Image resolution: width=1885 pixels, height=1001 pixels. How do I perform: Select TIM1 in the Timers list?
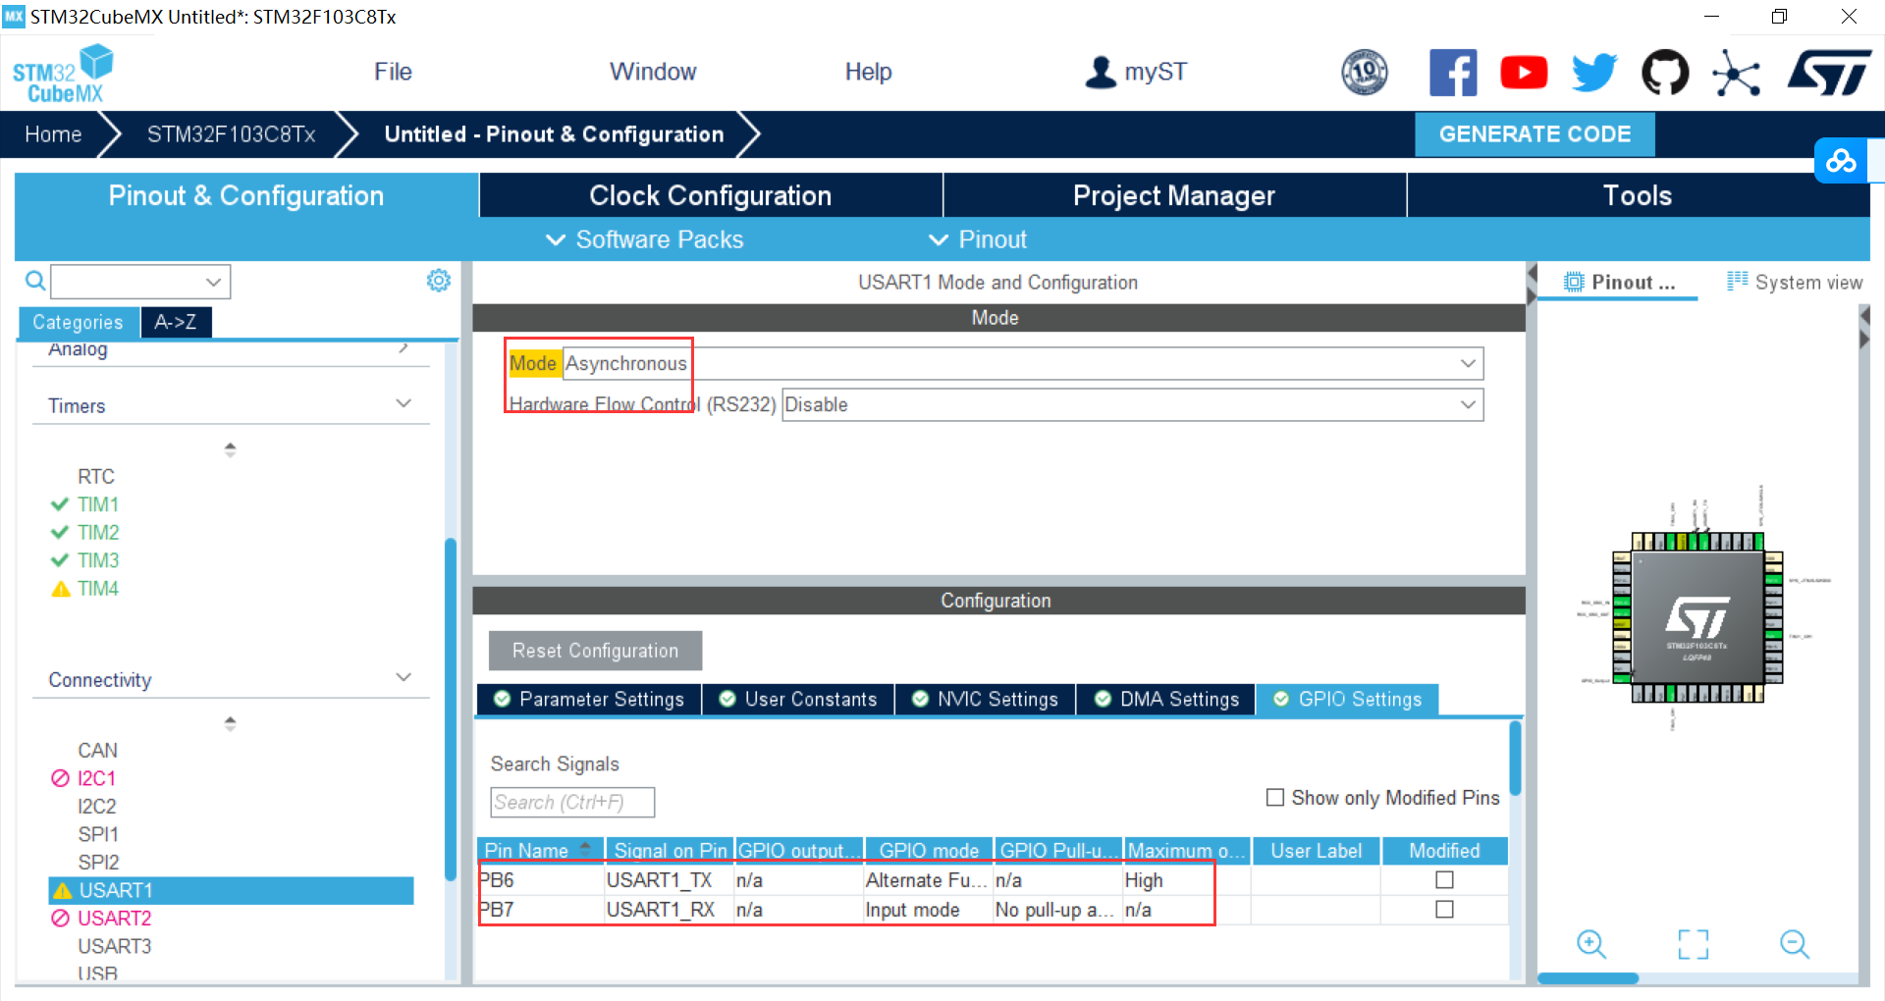(98, 504)
